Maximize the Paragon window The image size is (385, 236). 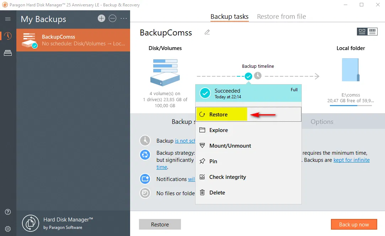(x=362, y=5)
